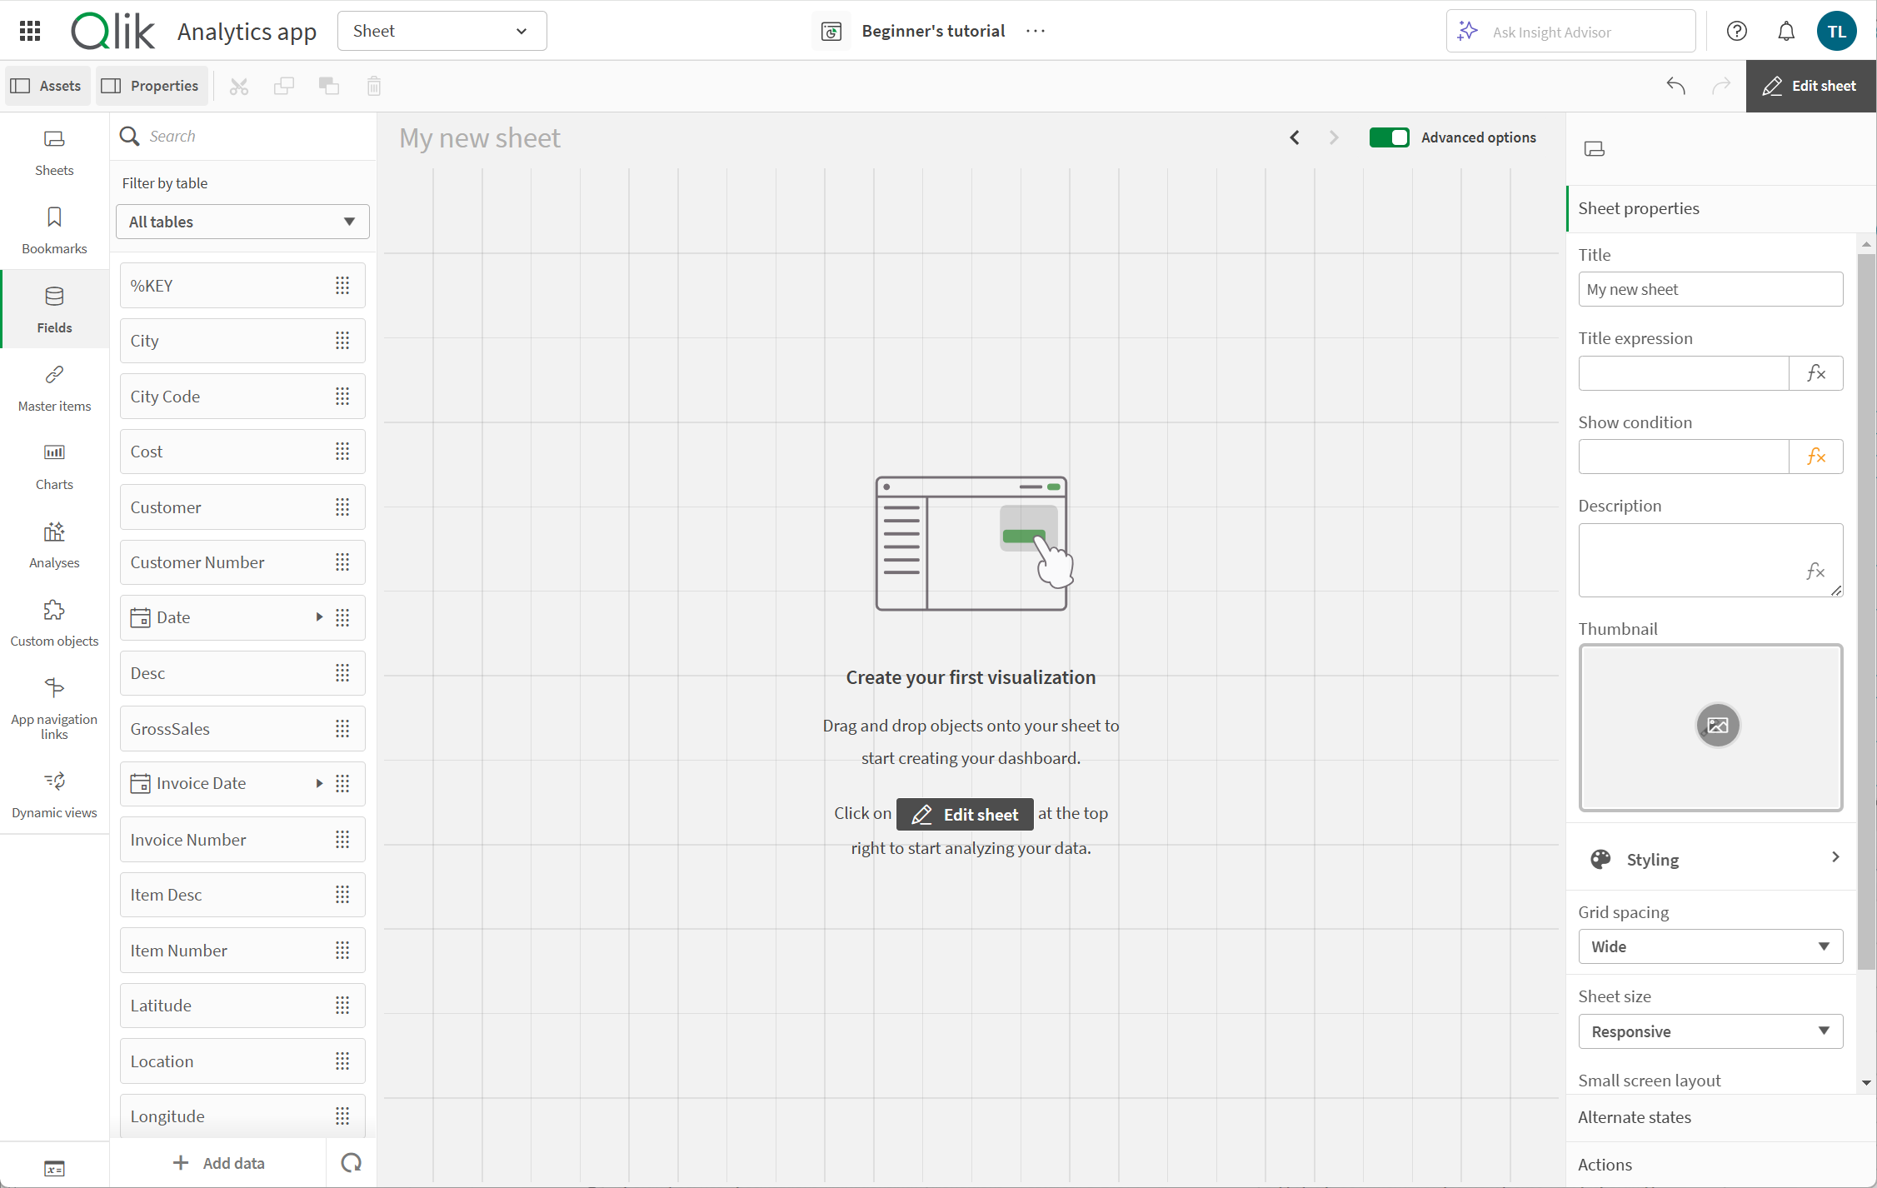Click the Properties tab
This screenshot has height=1188, width=1877.
click(x=149, y=85)
